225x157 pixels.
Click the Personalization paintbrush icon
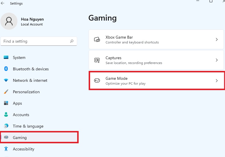tap(6, 92)
